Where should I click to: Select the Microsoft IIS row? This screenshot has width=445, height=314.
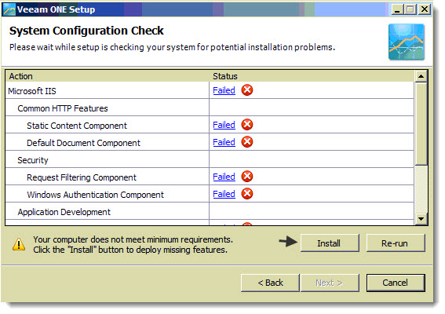click(210, 91)
